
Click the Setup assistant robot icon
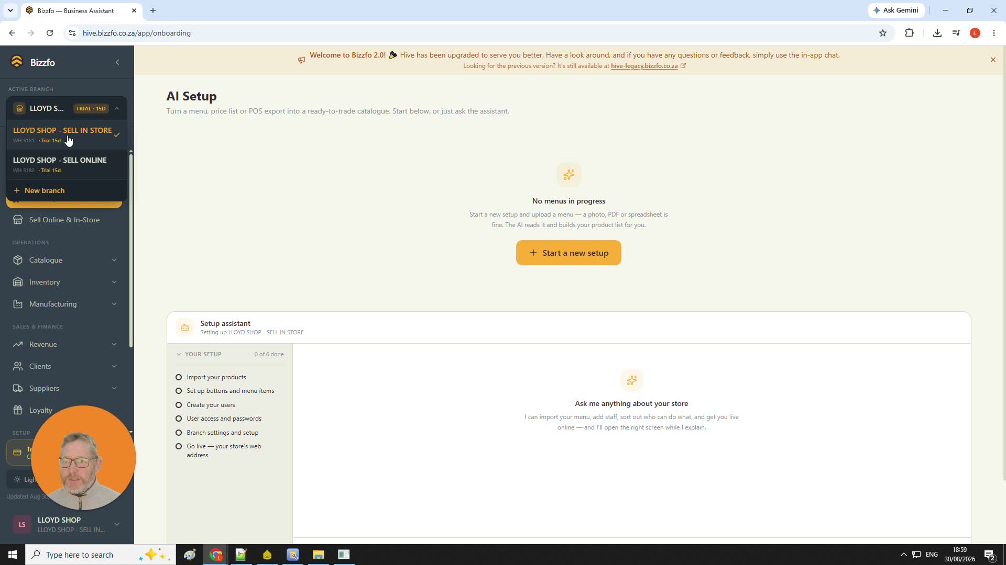pyautogui.click(x=184, y=327)
